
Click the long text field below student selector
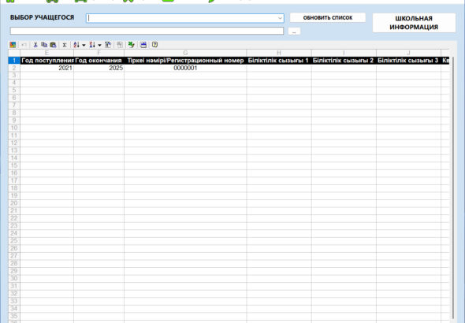(147, 31)
